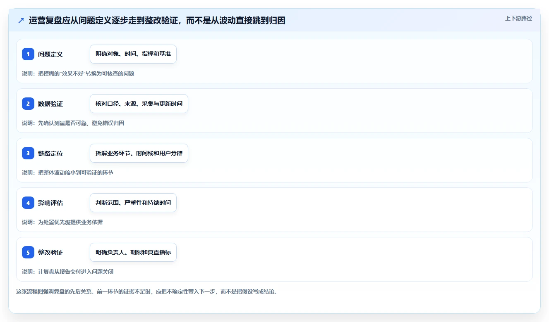Click the 链路定位 step title
This screenshot has height=322, width=549.
point(50,153)
